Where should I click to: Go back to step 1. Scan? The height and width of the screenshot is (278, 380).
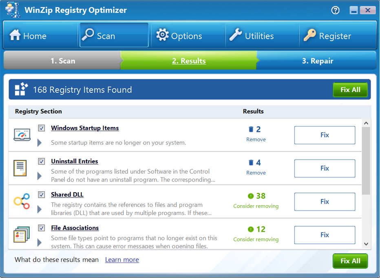tap(62, 61)
